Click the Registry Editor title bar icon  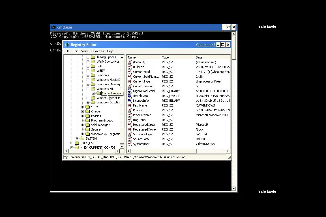[67, 45]
